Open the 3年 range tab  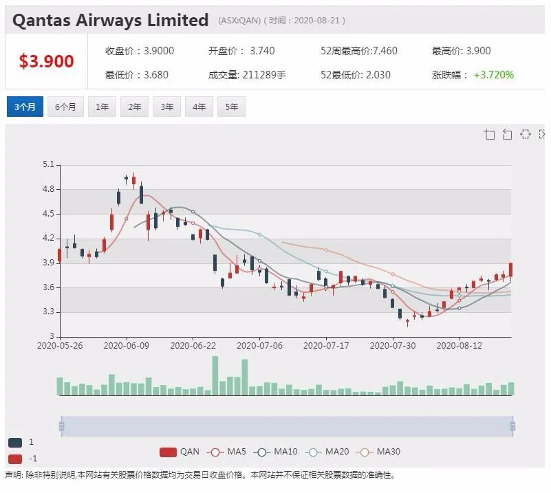tap(167, 107)
